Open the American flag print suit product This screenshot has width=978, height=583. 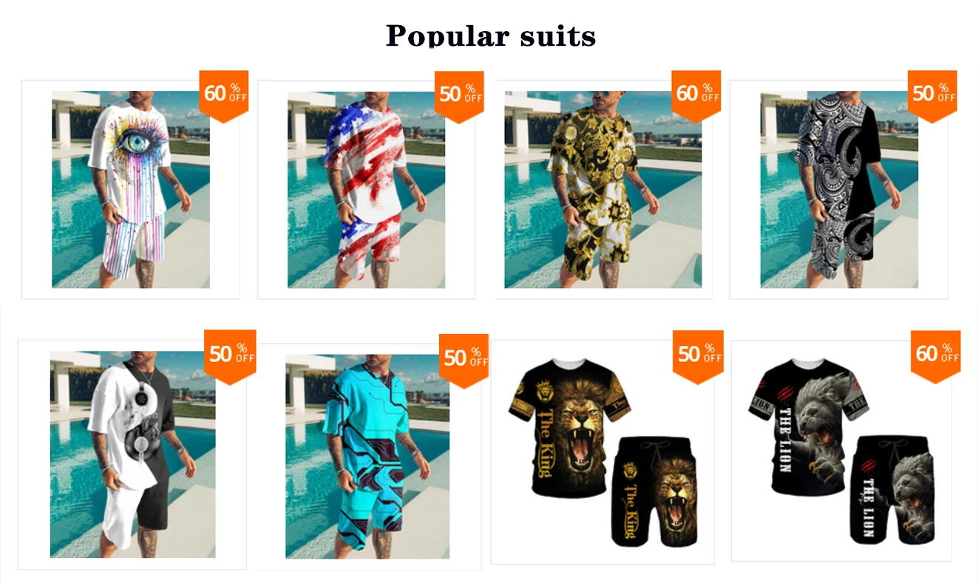click(366, 189)
